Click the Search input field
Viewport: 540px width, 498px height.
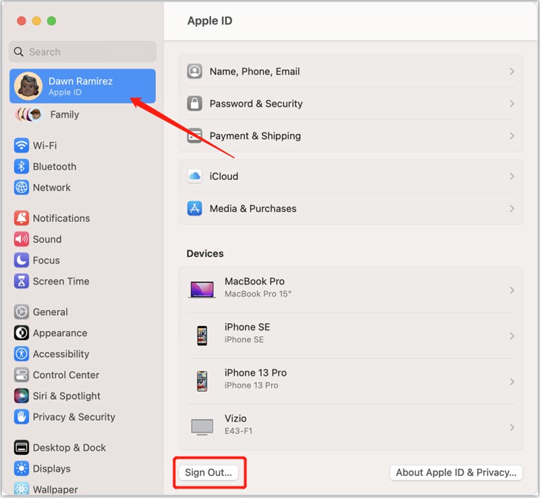click(x=82, y=52)
